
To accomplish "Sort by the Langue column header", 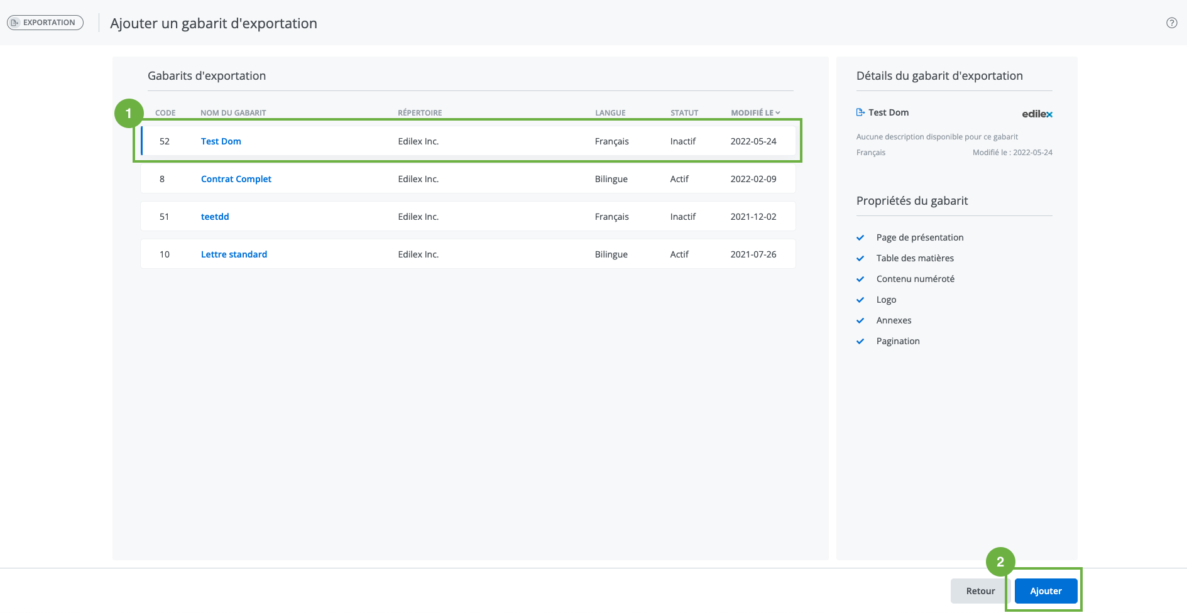I will pos(610,113).
